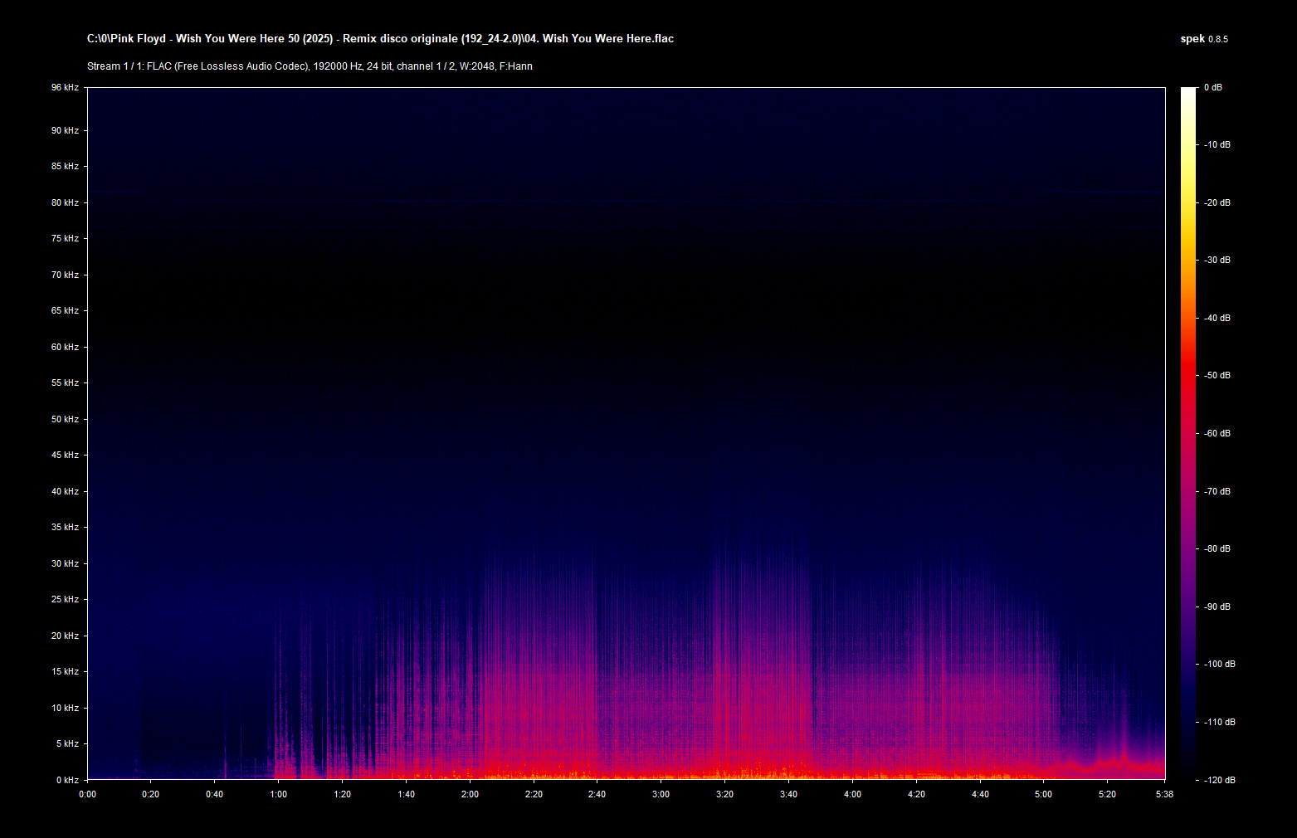The width and height of the screenshot is (1297, 838).
Task: Click the -30 dB scale label
Action: tap(1217, 260)
